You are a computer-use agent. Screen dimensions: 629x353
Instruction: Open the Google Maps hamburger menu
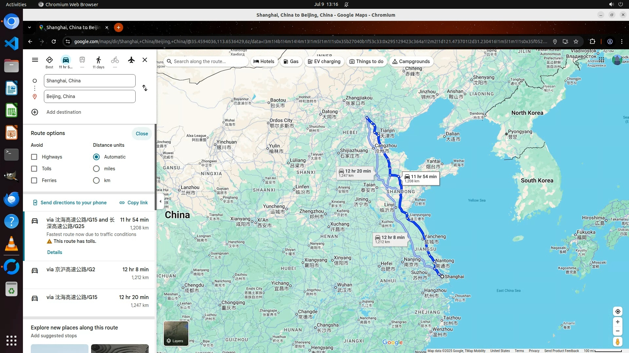(x=35, y=60)
